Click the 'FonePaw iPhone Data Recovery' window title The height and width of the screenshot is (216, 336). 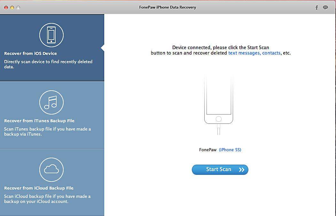[x=168, y=7]
